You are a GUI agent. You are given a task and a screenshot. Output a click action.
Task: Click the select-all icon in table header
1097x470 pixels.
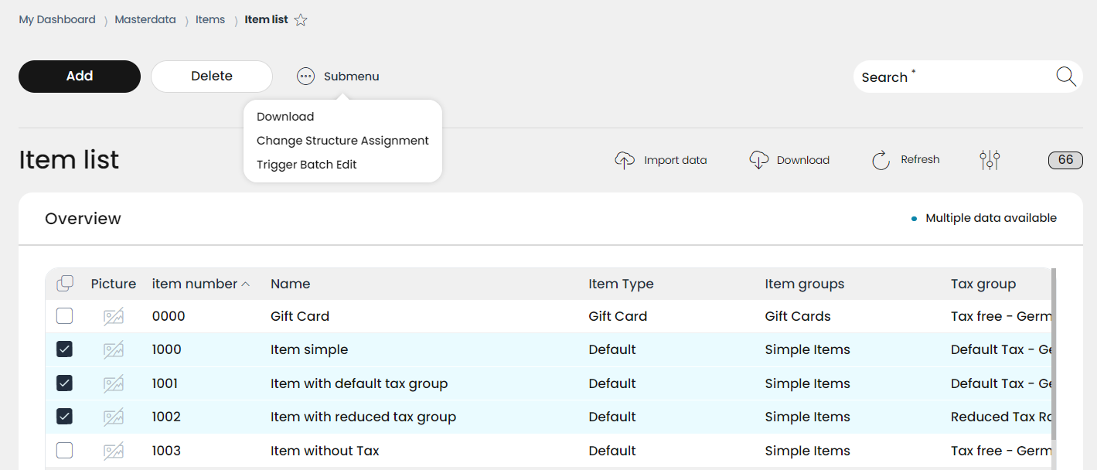65,284
